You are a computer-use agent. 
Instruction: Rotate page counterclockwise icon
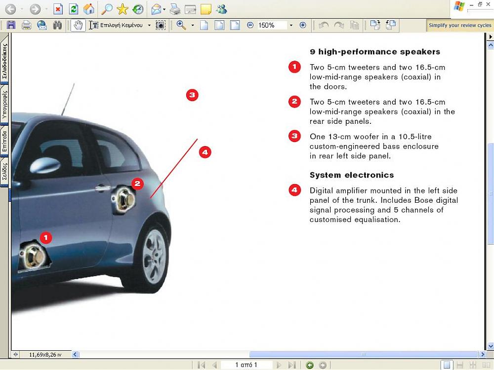pos(391,25)
